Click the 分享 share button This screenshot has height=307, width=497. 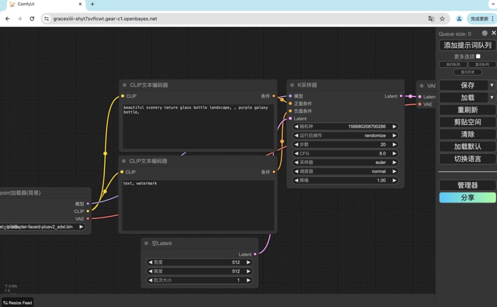[467, 198]
